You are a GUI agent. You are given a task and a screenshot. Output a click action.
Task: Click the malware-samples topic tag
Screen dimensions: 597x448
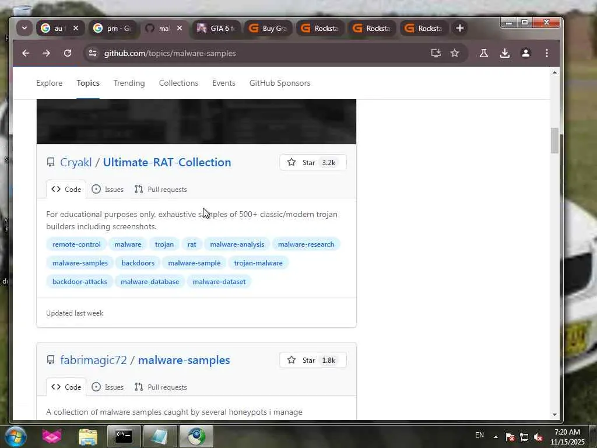(80, 263)
